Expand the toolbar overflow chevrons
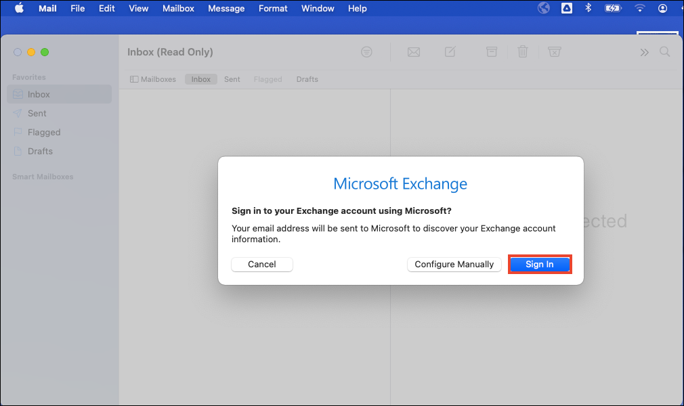Viewport: 684px width, 406px height. (644, 52)
